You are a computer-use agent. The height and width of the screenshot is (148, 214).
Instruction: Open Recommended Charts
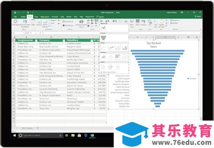(x=81, y=23)
